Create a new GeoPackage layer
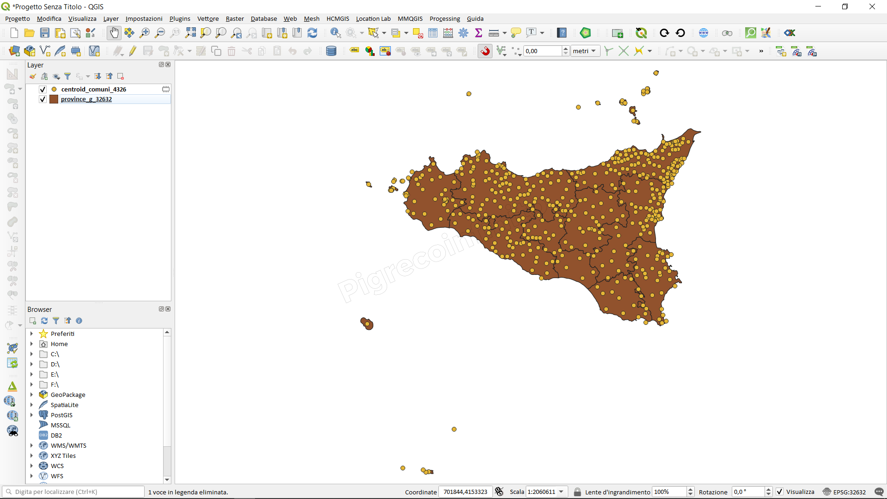887x499 pixels. point(30,51)
